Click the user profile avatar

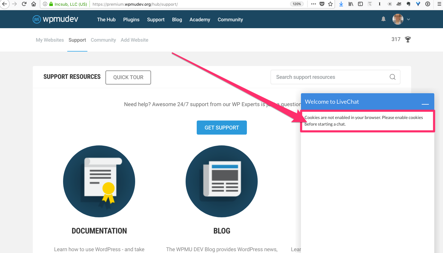pyautogui.click(x=398, y=19)
